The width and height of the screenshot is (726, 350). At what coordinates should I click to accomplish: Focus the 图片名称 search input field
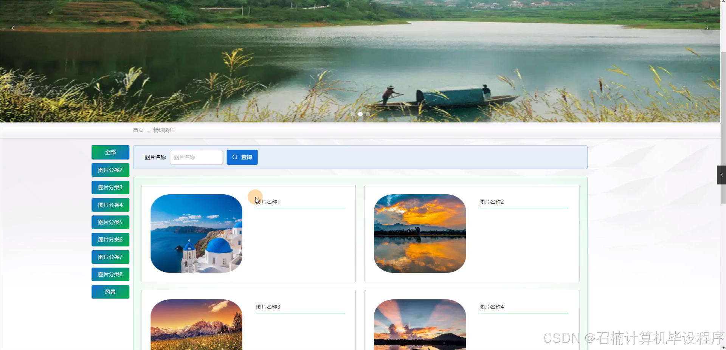[x=197, y=157]
